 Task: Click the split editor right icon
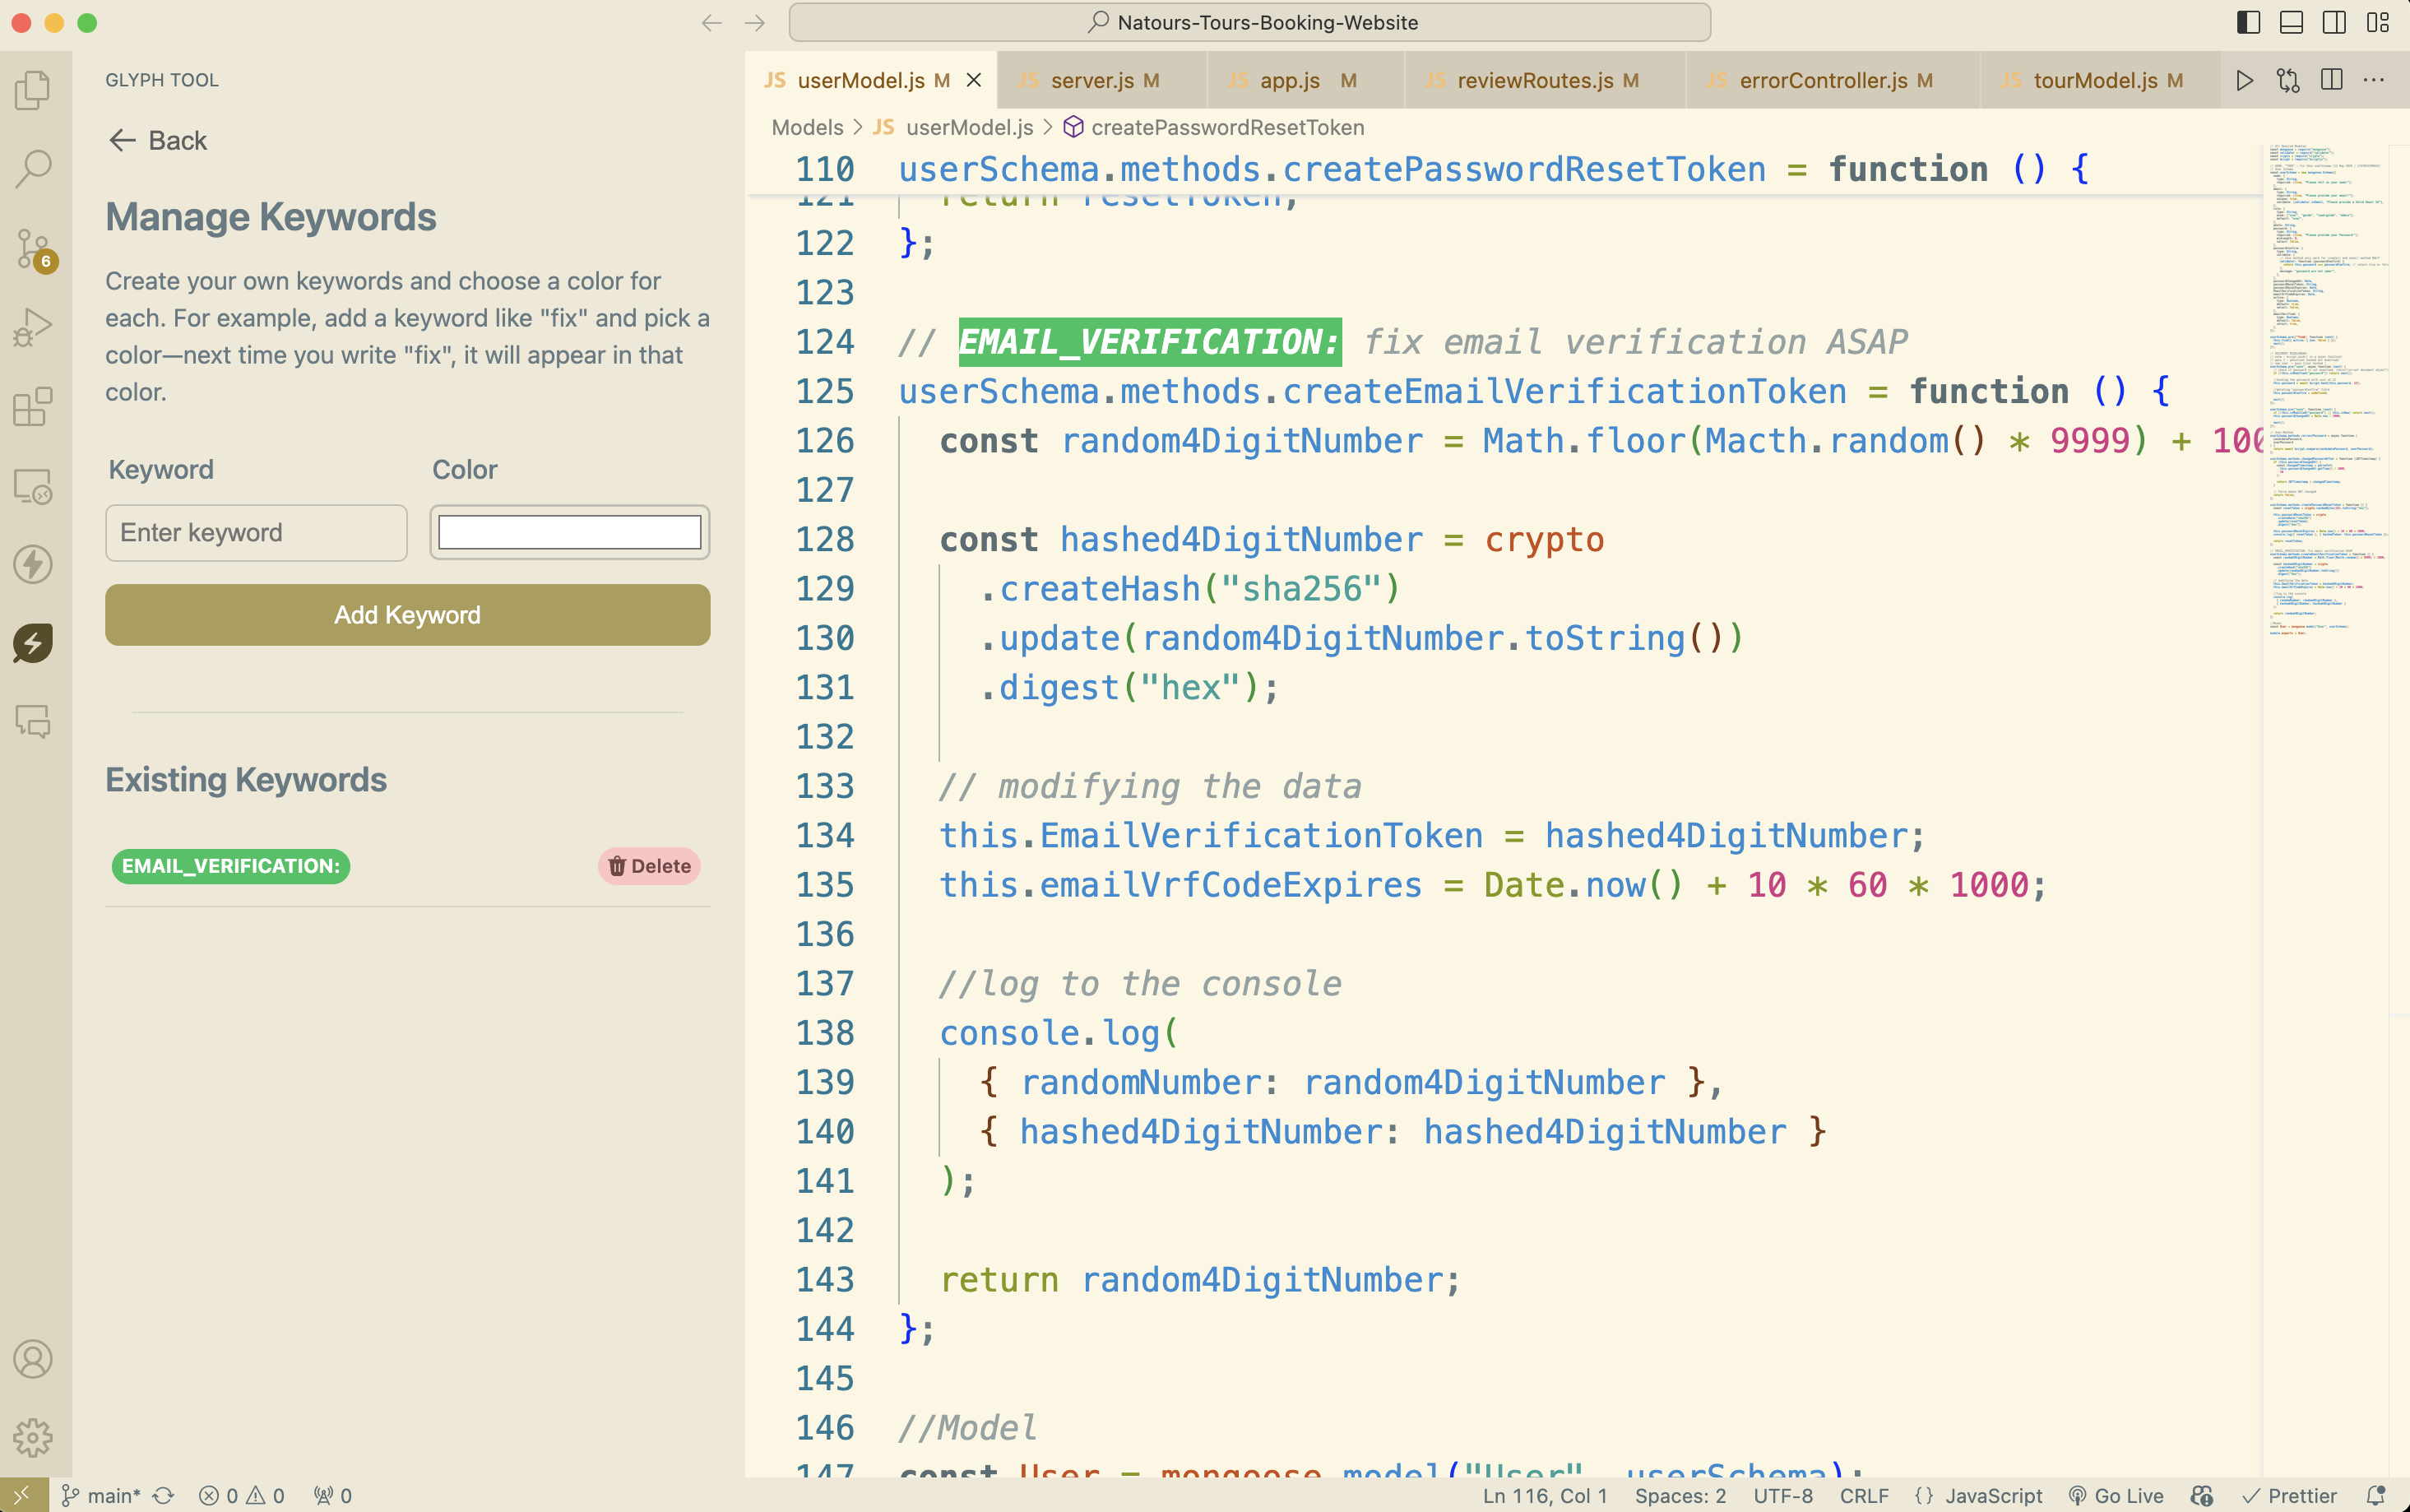(2331, 80)
